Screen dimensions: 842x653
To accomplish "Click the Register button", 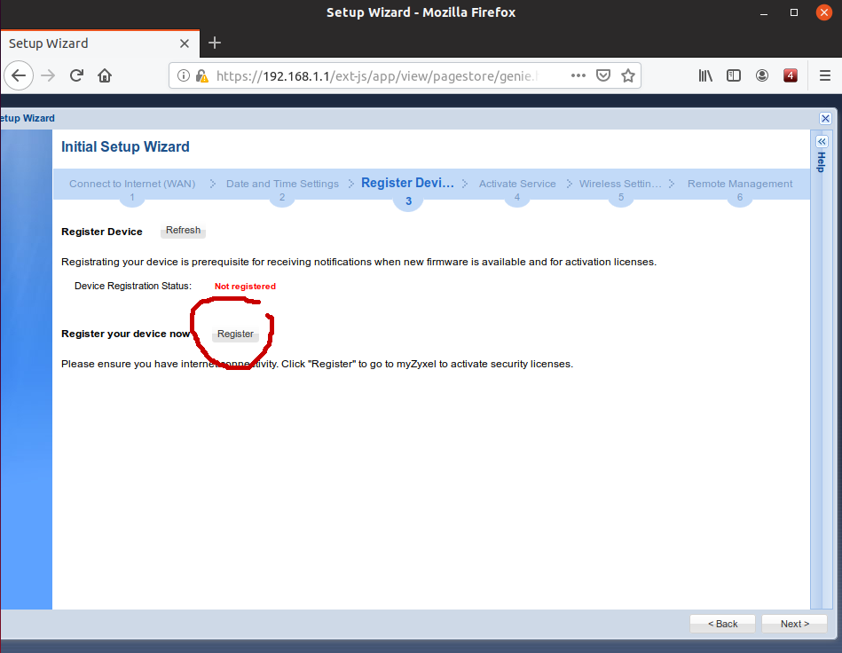I will (235, 334).
